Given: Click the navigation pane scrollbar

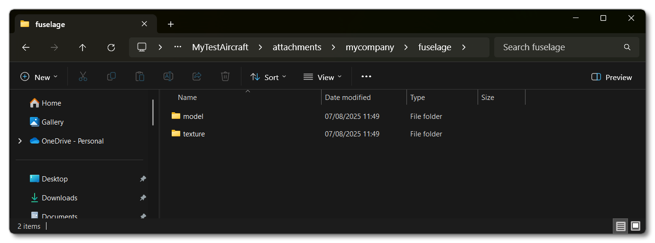Looking at the screenshot, I should (x=153, y=112).
